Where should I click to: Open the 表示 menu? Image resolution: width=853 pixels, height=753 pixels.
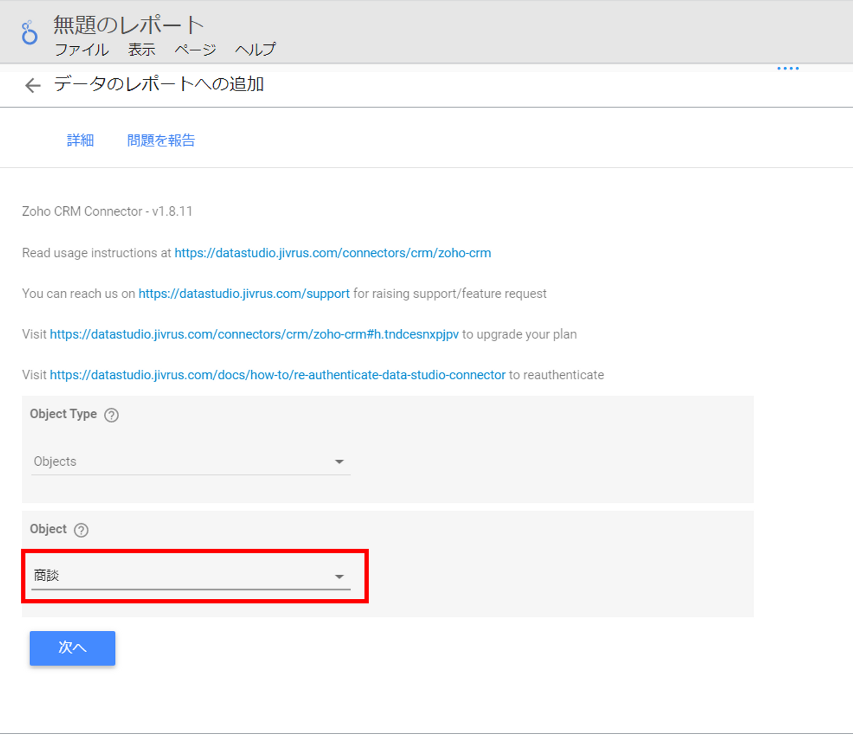tap(142, 50)
